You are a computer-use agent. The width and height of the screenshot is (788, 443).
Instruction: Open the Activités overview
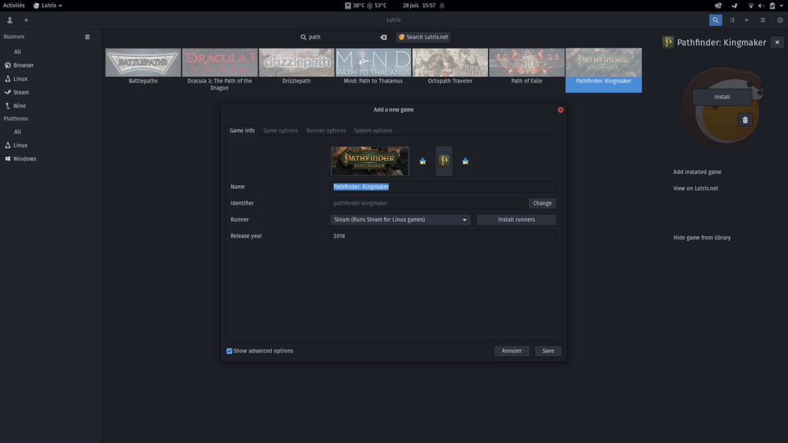[14, 5]
